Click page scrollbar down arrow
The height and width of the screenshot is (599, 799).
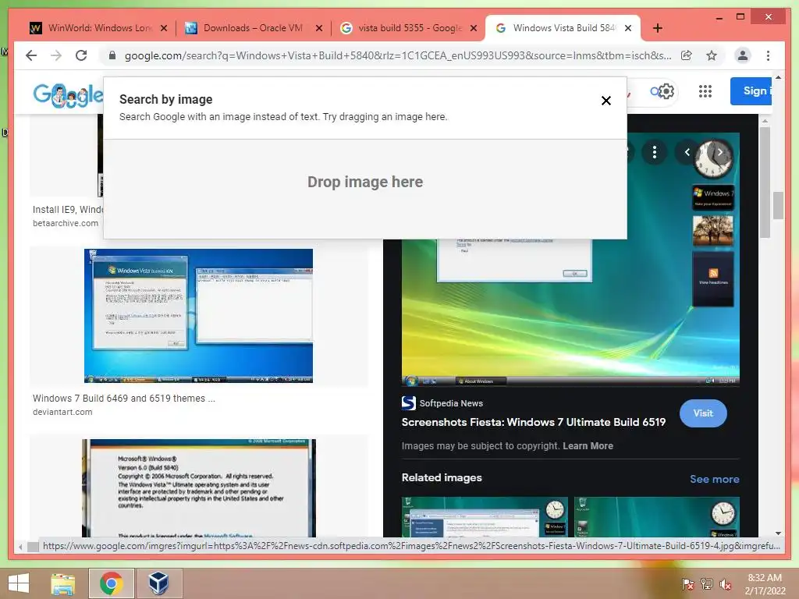778,533
